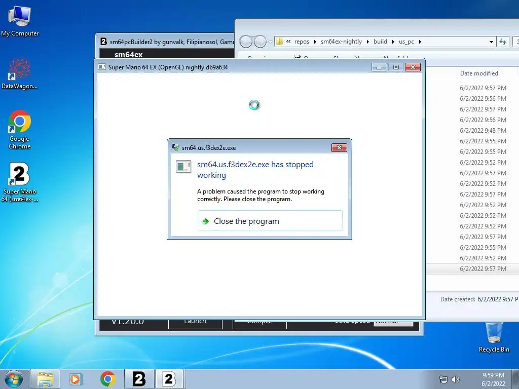The height and width of the screenshot is (389, 519).
Task: Open Windows Explorer from taskbar
Action: [x=45, y=379]
